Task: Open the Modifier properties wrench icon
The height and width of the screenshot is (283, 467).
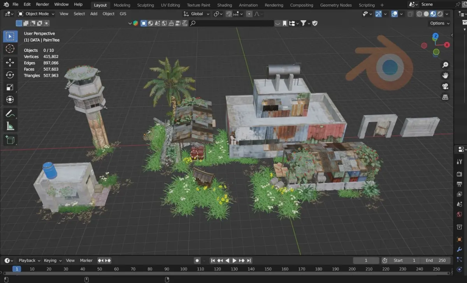Action: [460, 250]
